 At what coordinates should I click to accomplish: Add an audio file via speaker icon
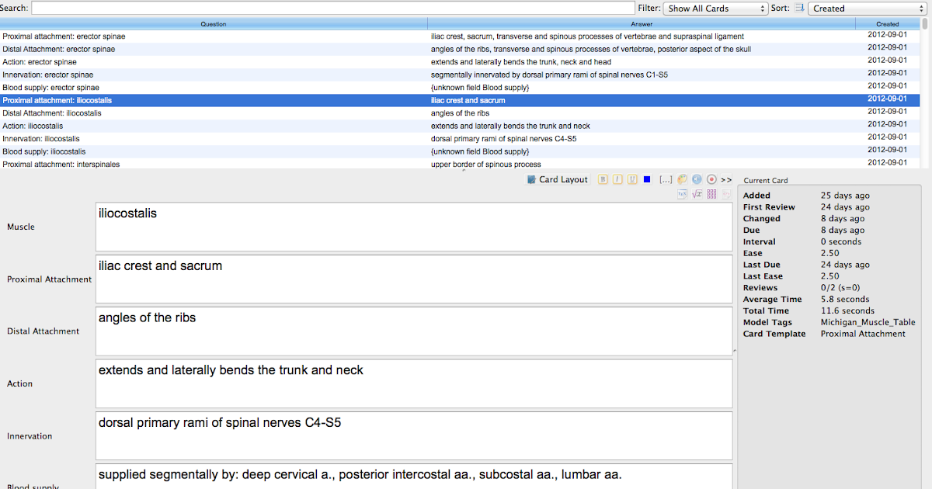click(x=697, y=179)
